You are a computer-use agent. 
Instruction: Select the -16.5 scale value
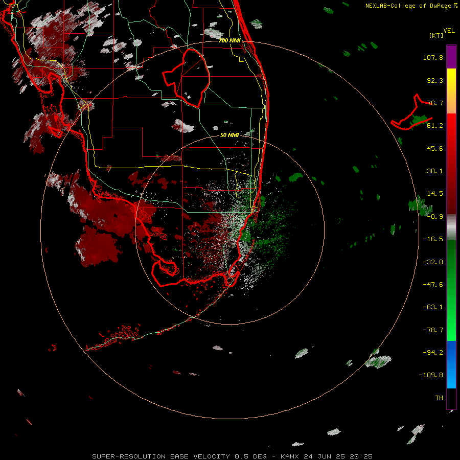click(x=433, y=239)
